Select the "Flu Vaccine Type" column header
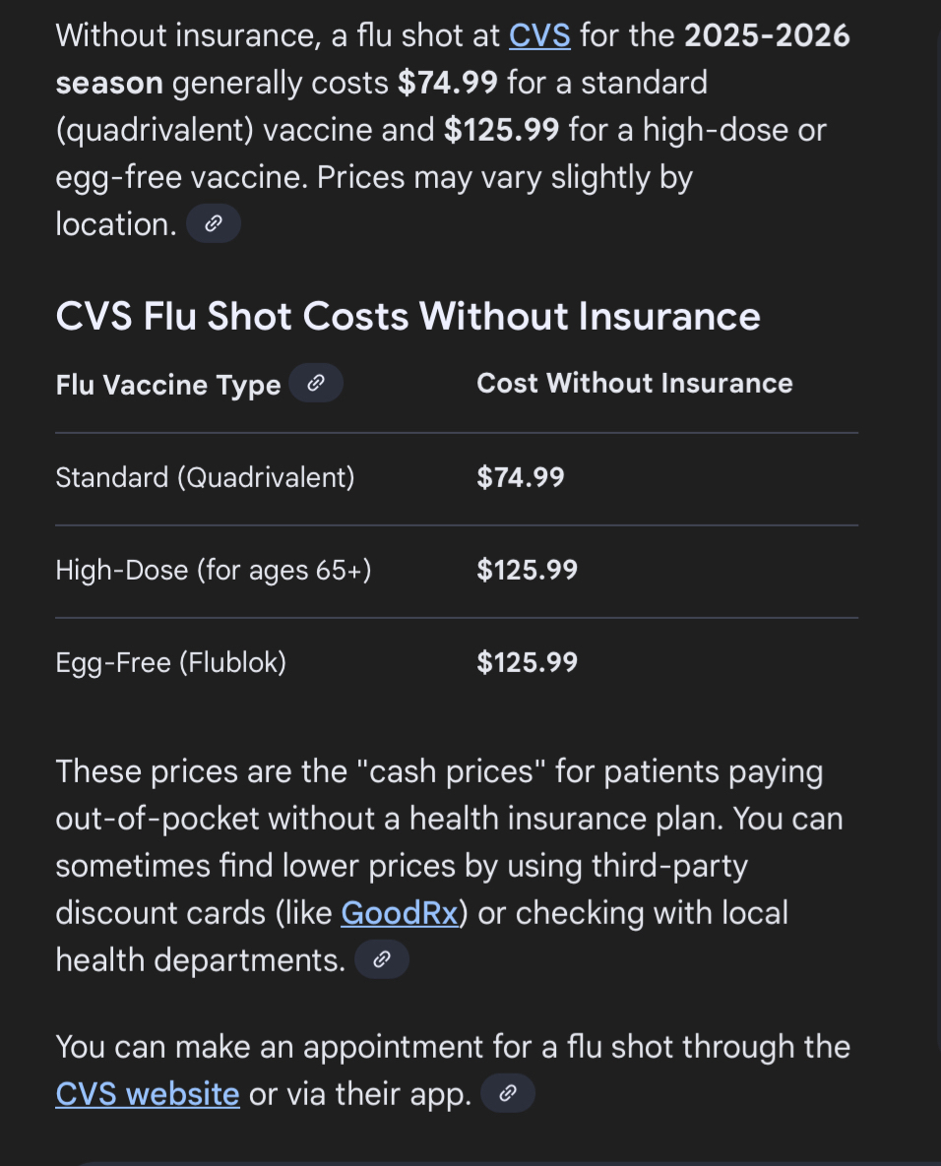 tap(168, 385)
